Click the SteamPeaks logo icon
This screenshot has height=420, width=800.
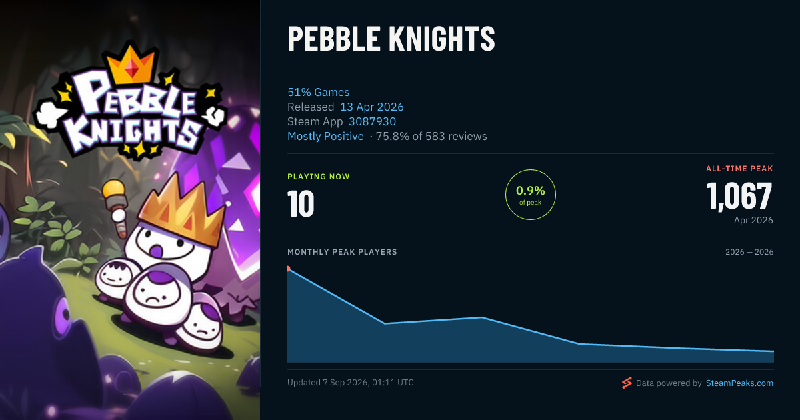pos(627,383)
